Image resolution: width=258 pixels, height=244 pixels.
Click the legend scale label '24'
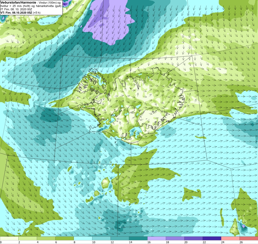coord(223,242)
